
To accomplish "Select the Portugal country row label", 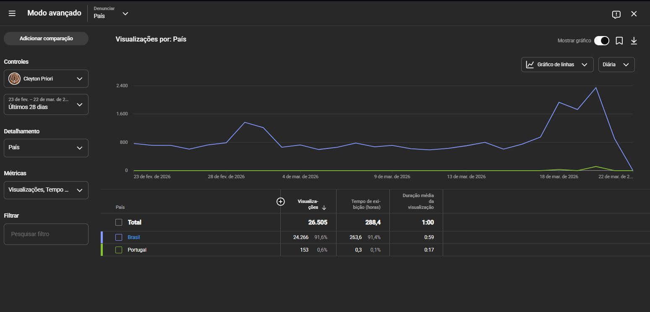I will click(137, 250).
